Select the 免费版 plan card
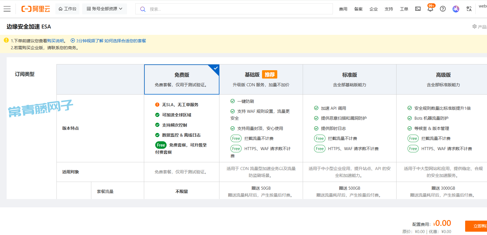Viewport: 487px width, 235px height. pos(182,80)
